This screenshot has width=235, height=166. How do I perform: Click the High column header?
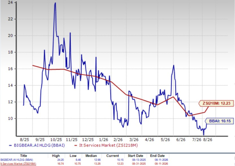pos(56,156)
